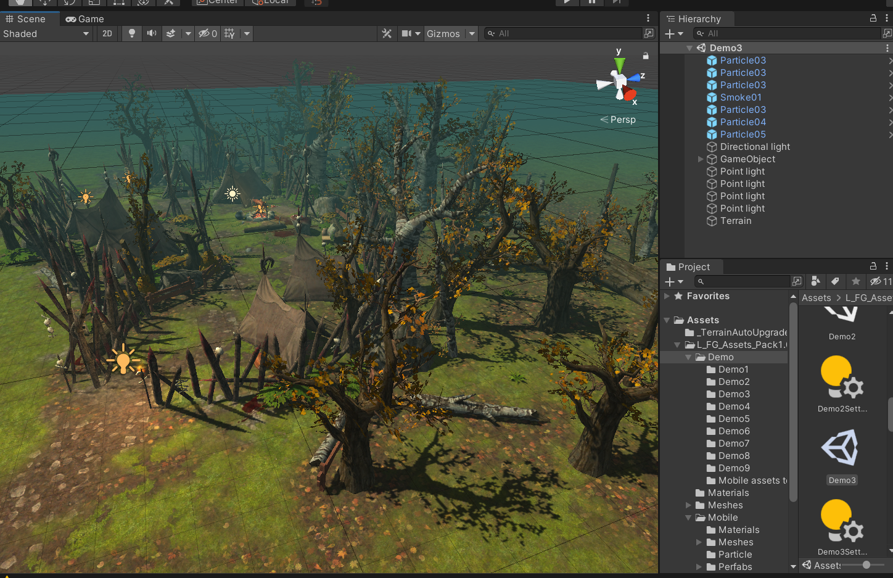
Task: Adjust the asset icon size slider
Action: (x=863, y=564)
